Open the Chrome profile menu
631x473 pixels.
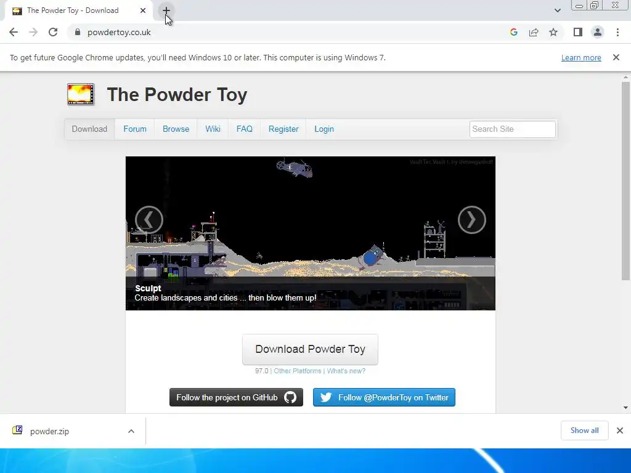point(598,32)
